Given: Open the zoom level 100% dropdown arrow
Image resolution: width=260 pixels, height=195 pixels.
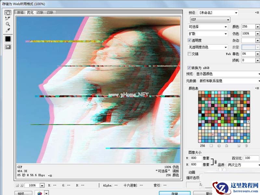Looking at the screenshot, I should (42, 185).
